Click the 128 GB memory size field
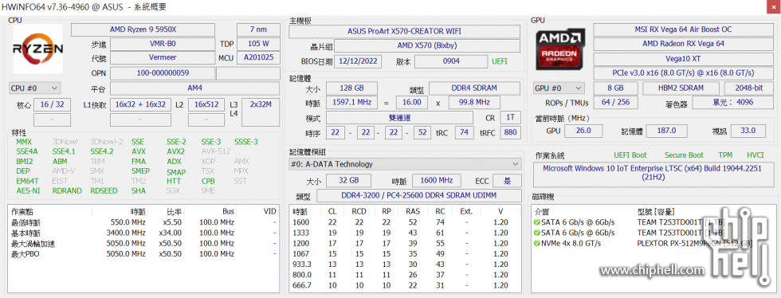The width and height of the screenshot is (781, 298). click(x=351, y=88)
